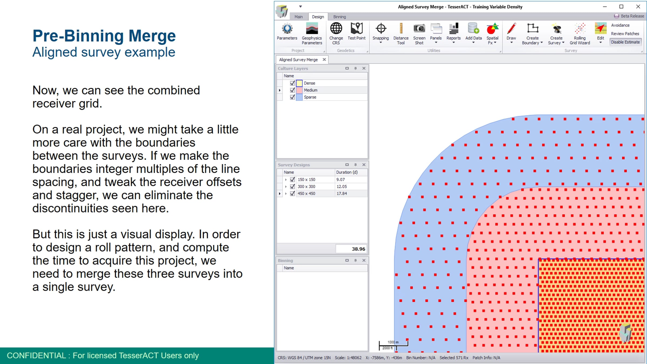
Task: Click the Review Patches button
Action: 625,34
